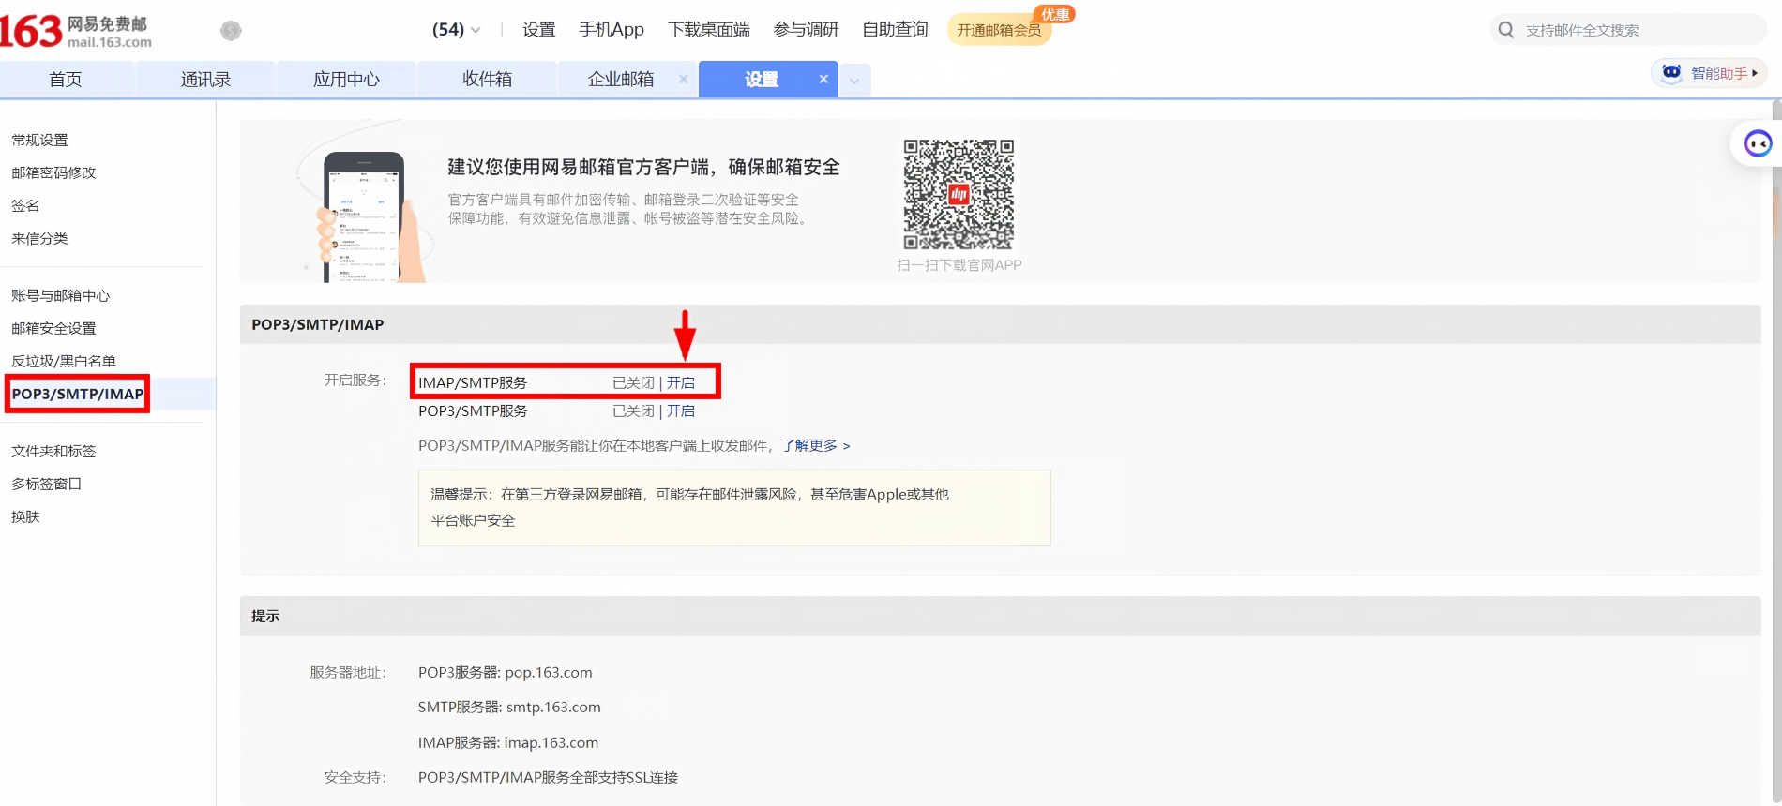The height and width of the screenshot is (806, 1782).
Task: Enable the IMAP/SMTP服务 with 开启
Action: click(681, 382)
